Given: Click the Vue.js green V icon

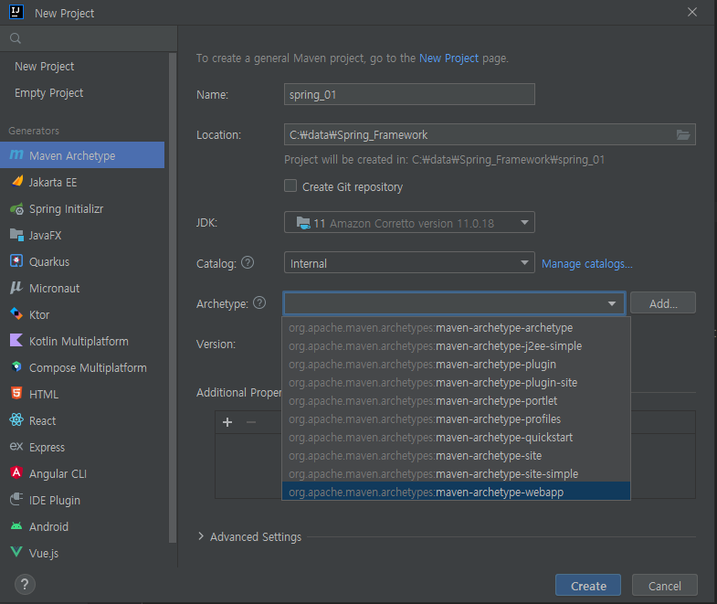Looking at the screenshot, I should click(x=16, y=552).
